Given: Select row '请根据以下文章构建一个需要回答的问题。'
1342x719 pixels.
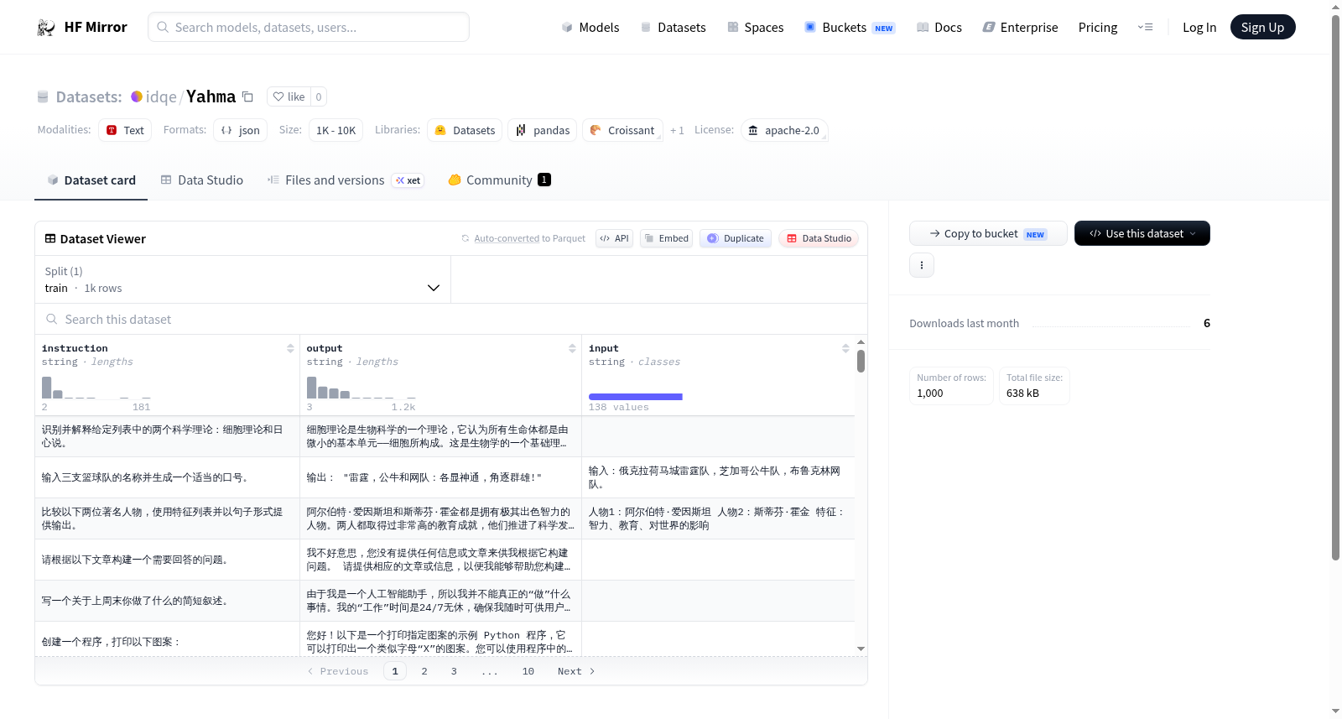Looking at the screenshot, I should [445, 560].
